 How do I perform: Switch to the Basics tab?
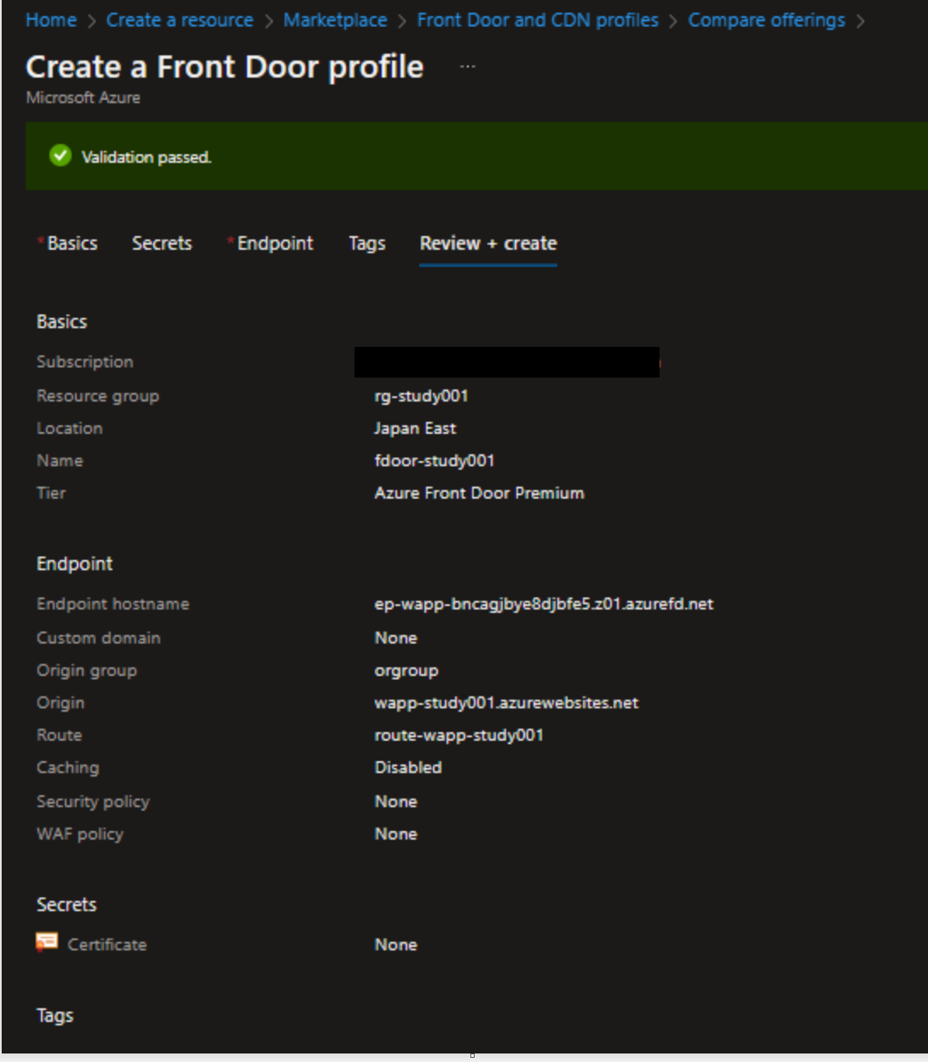pyautogui.click(x=72, y=244)
